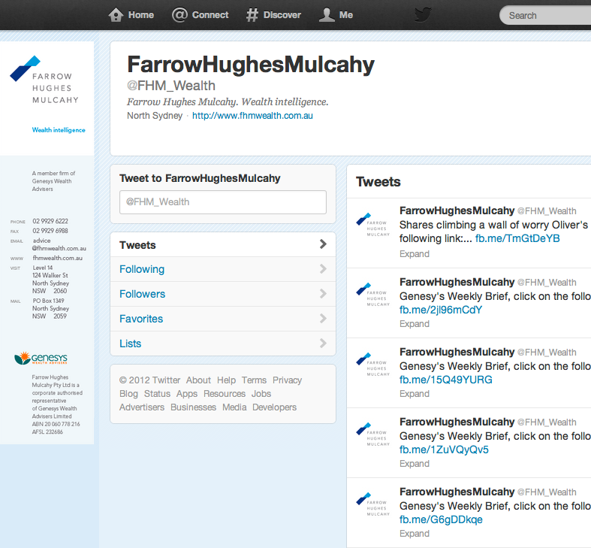This screenshot has height=548, width=591.
Task: Click avatar of fb.me/1ZuVQyQv5 tweet
Action: click(372, 434)
